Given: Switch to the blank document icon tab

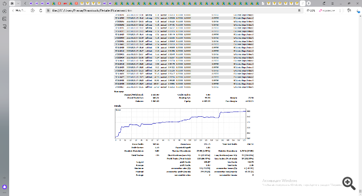Looking at the screenshot, I should coord(263,3).
